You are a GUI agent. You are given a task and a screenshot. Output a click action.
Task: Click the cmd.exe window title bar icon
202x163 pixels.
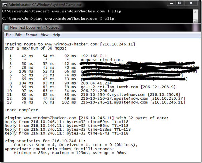coord(4,5)
